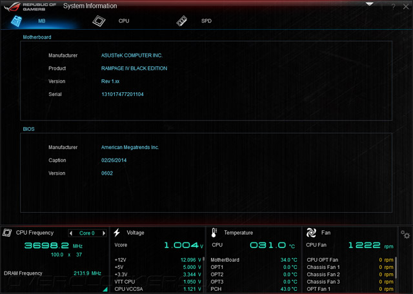Click RAMPAGE IV BLACK EDITION product value
Image resolution: width=413 pixels, height=294 pixels.
click(134, 68)
